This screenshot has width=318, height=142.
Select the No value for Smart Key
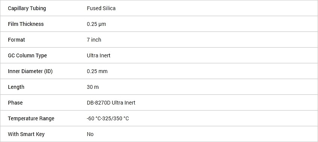[x=90, y=134]
